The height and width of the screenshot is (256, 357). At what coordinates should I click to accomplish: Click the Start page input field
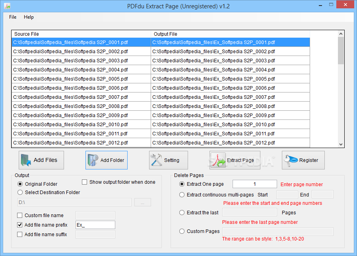[x=287, y=194]
